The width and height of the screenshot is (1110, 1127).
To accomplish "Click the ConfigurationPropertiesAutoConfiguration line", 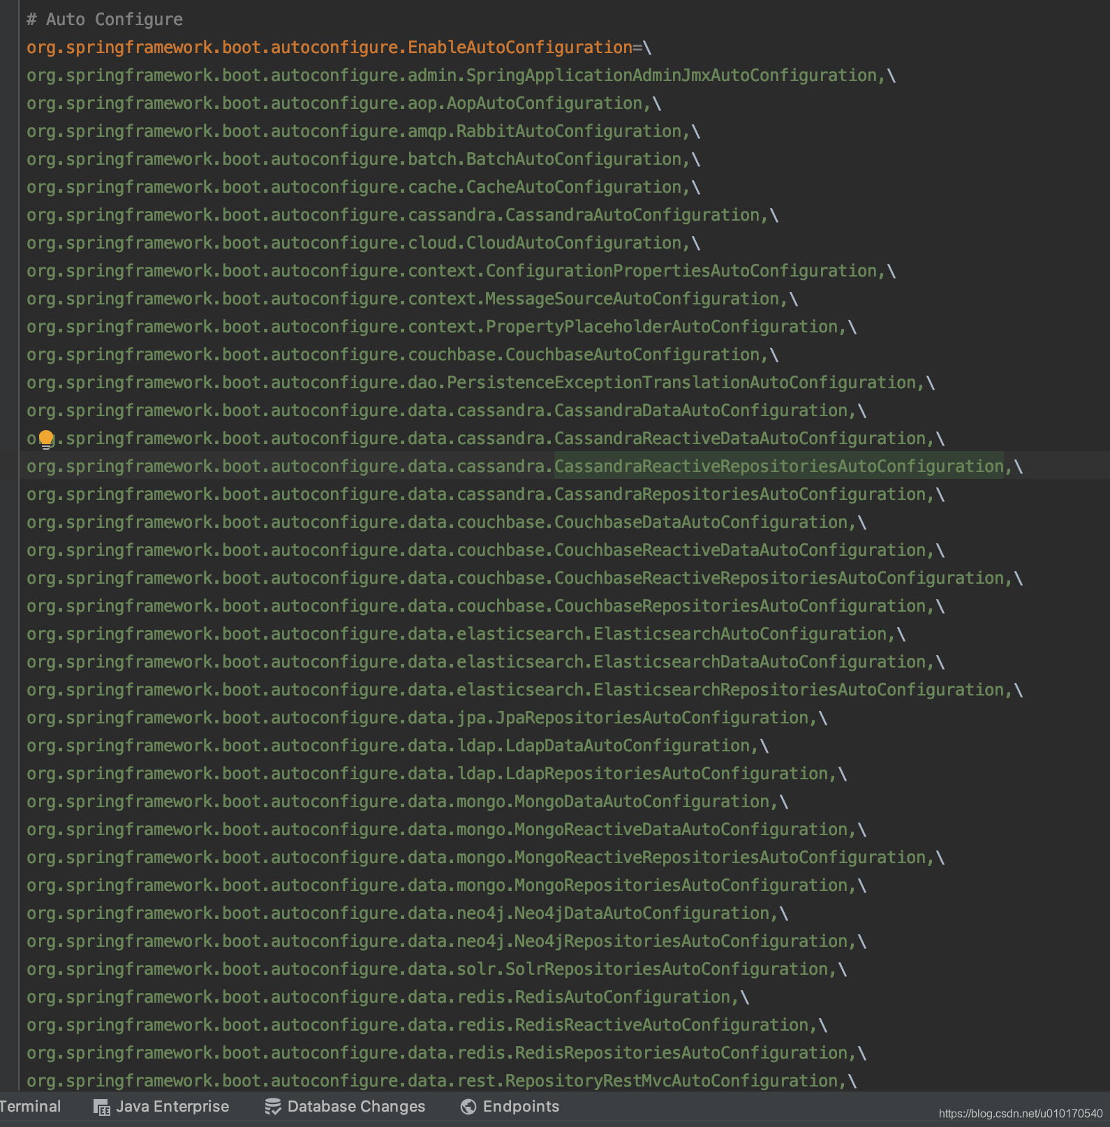I will (461, 271).
